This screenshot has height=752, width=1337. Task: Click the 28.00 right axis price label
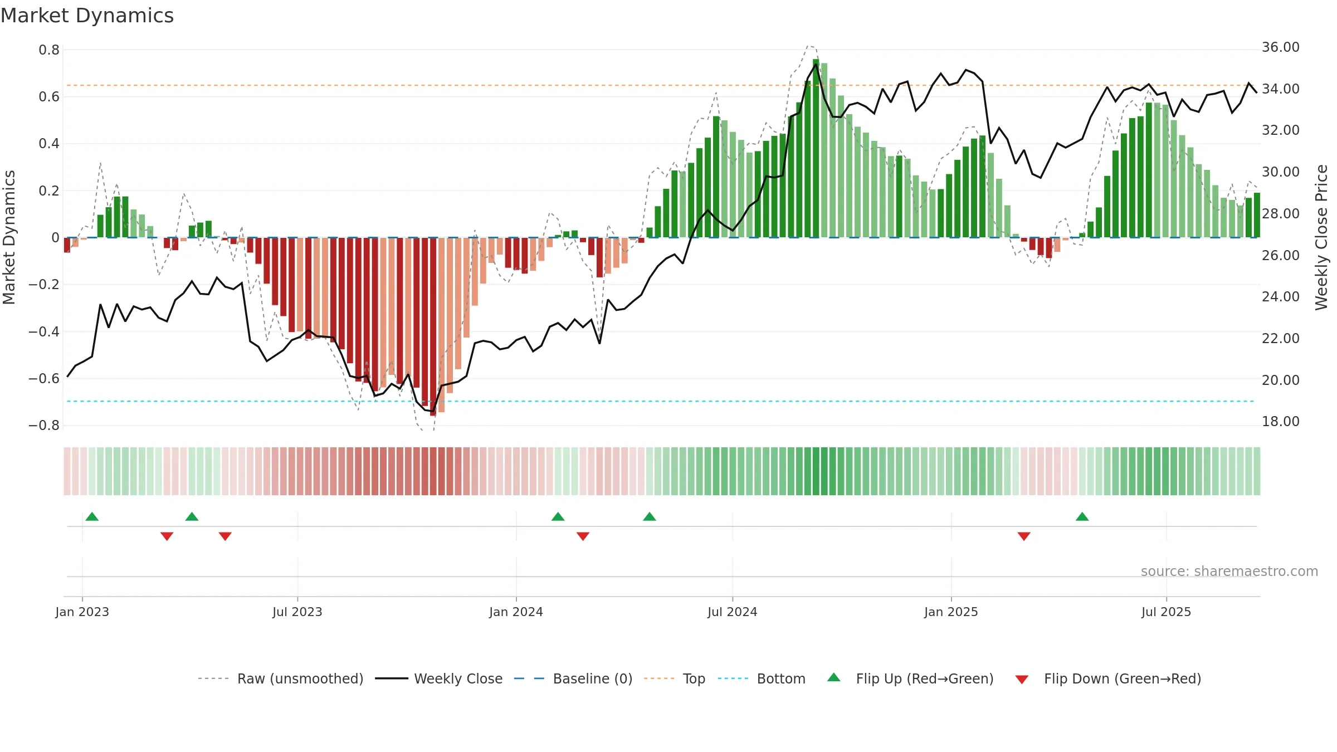point(1281,214)
